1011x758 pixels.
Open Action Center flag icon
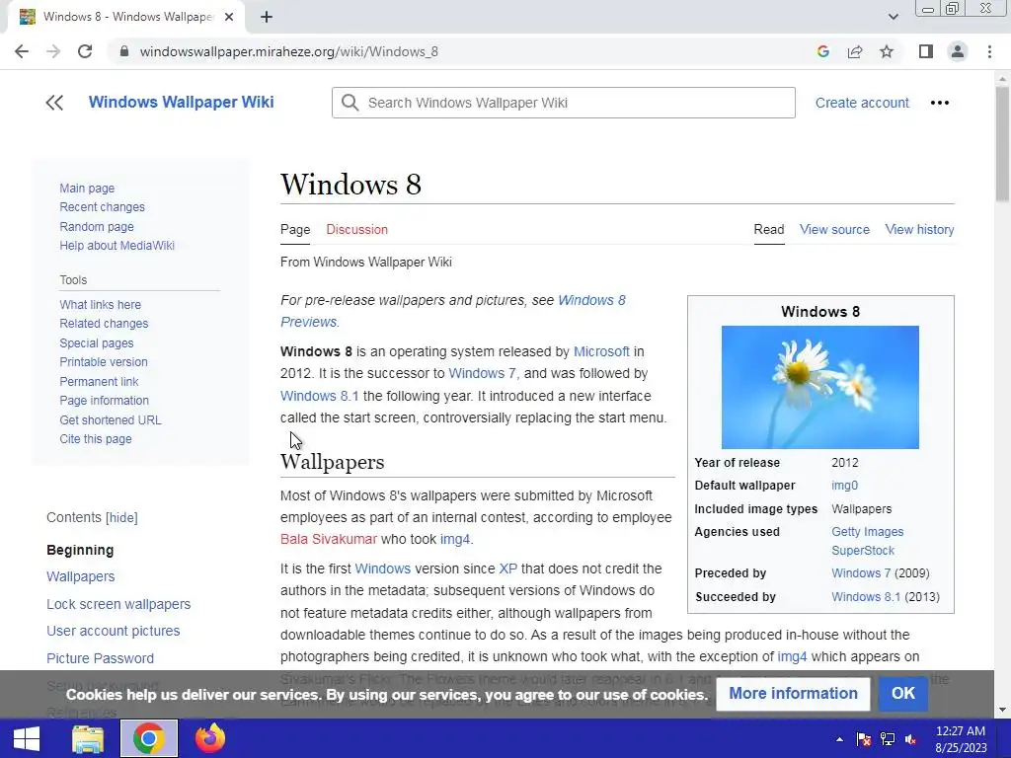pyautogui.click(x=863, y=739)
